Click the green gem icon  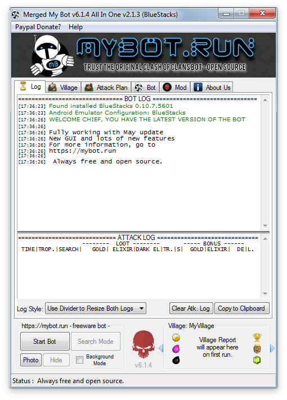(x=257, y=360)
